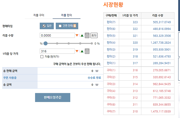Click quantity 1,479,117.0939
Viewport: 180px width, 118px height.
coord(160,111)
